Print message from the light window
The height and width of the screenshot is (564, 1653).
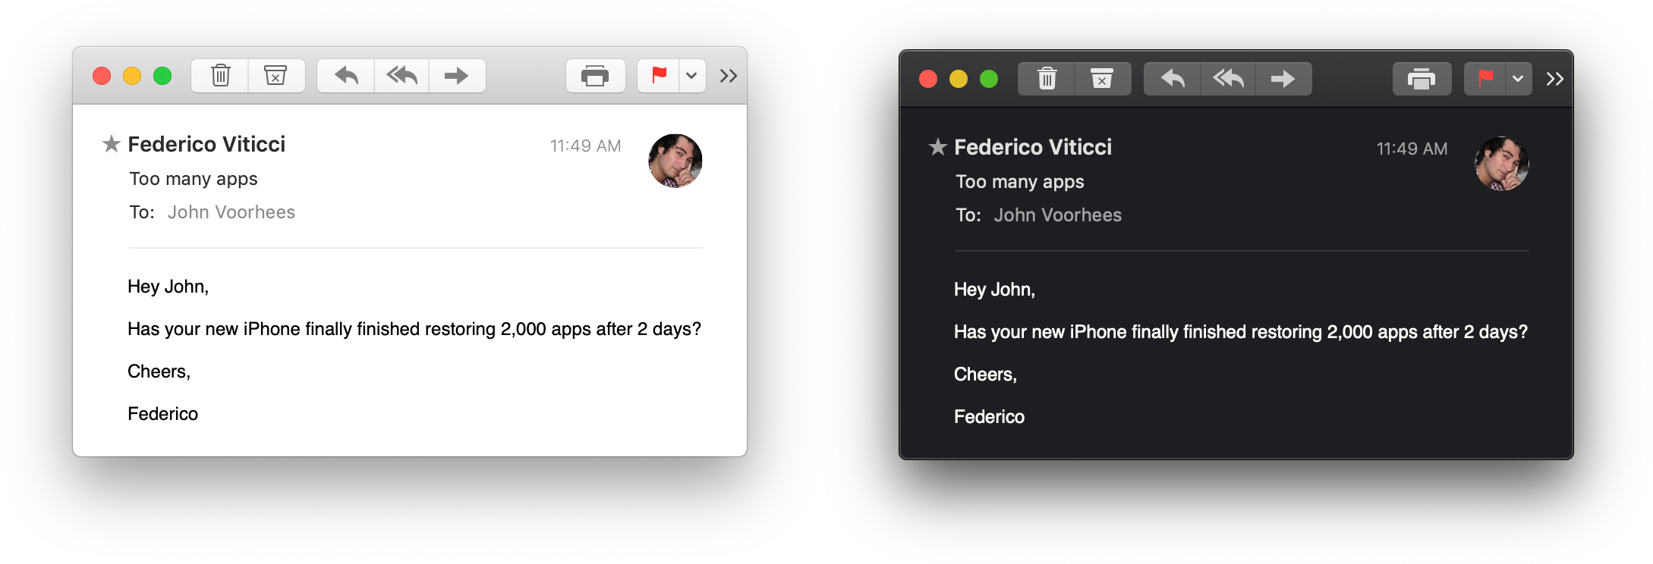595,76
